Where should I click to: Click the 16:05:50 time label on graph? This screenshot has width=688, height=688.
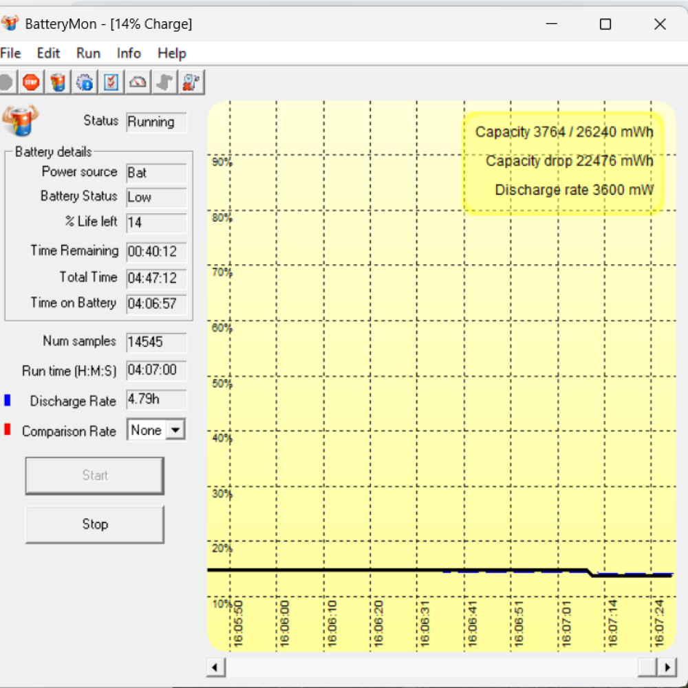tap(238, 623)
